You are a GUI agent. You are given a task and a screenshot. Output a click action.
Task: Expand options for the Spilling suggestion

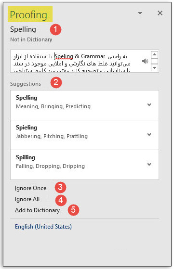pos(149,165)
